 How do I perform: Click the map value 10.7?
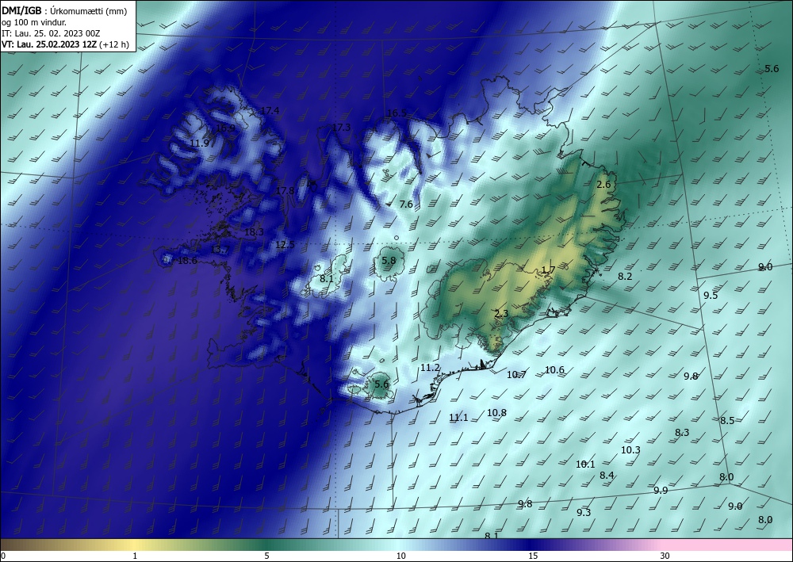click(x=516, y=375)
